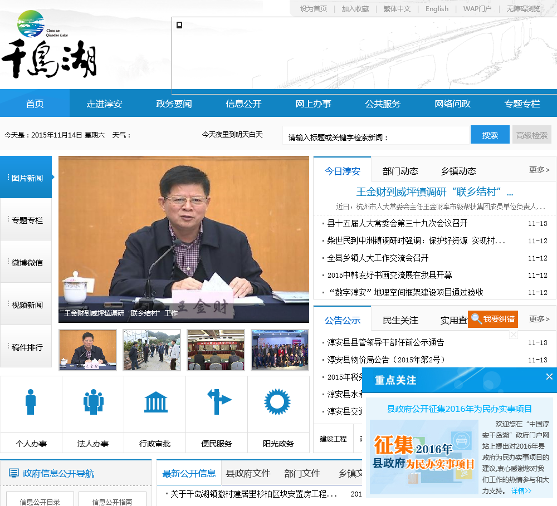Open 县政府公开征集2016年为民办实事项目 link
The height and width of the screenshot is (506, 557).
coord(459,409)
